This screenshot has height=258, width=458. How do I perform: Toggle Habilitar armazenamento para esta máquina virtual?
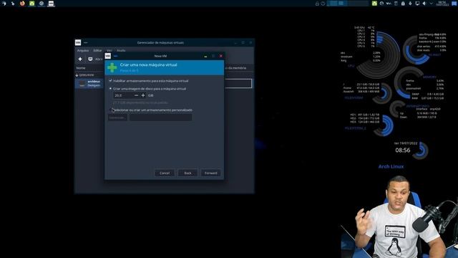(110, 80)
